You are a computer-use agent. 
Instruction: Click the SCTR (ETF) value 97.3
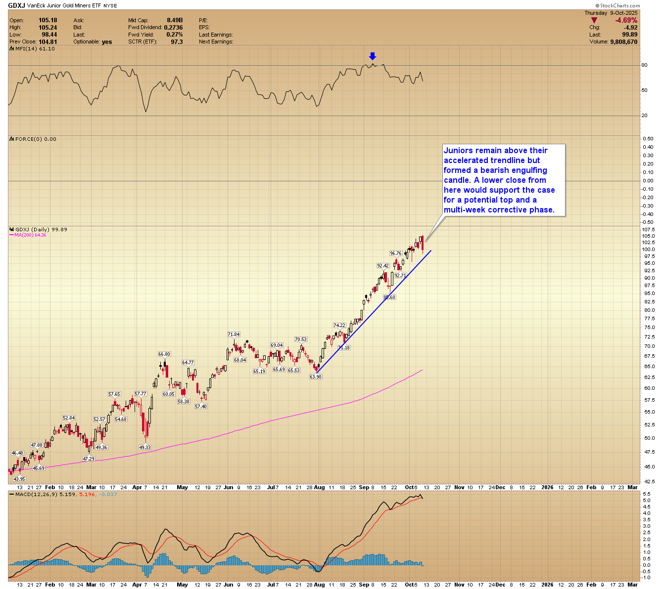tap(177, 42)
